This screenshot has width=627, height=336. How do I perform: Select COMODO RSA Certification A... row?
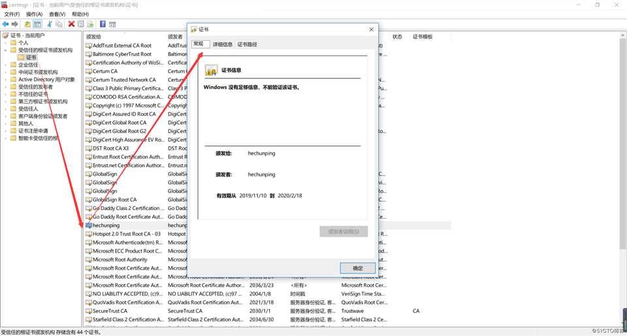(128, 97)
